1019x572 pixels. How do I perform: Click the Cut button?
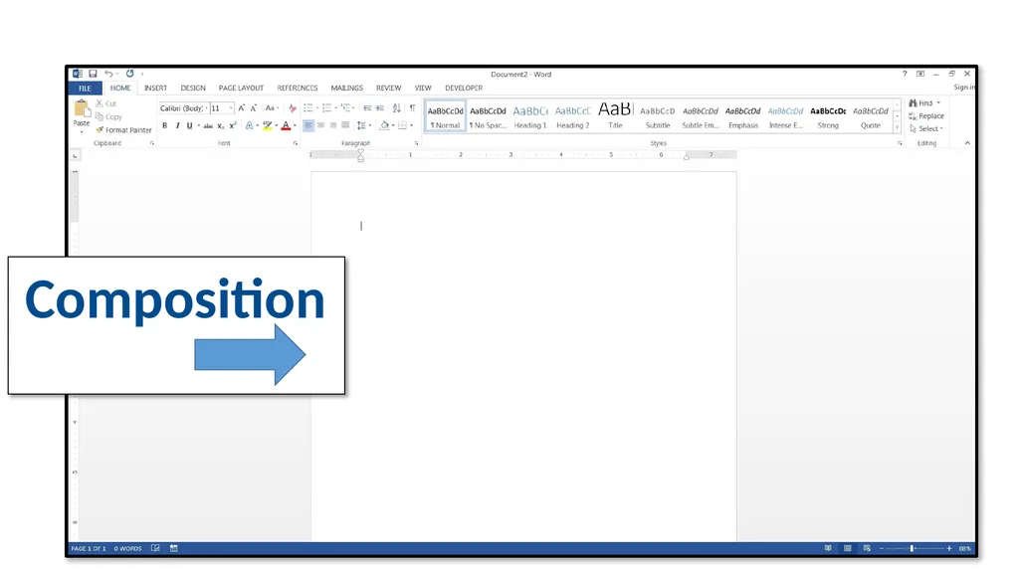point(105,103)
